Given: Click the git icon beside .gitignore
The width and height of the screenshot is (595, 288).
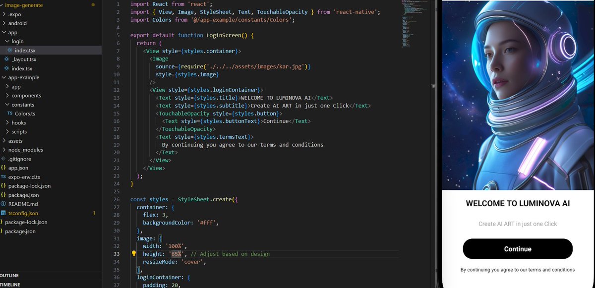Looking at the screenshot, I should pyautogui.click(x=3, y=159).
